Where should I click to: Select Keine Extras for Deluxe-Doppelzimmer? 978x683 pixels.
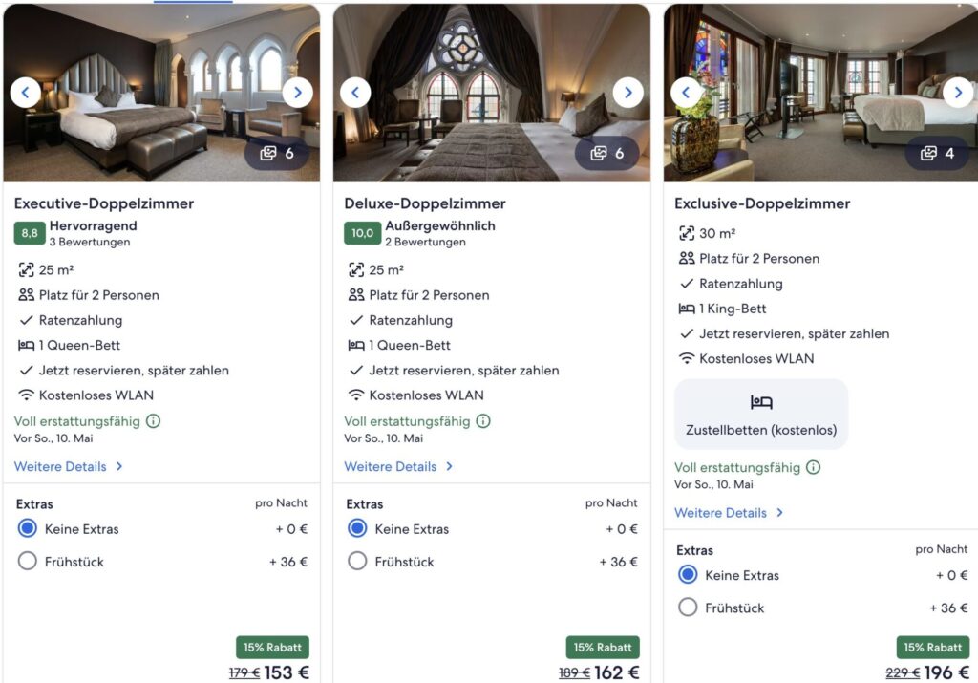pos(356,528)
